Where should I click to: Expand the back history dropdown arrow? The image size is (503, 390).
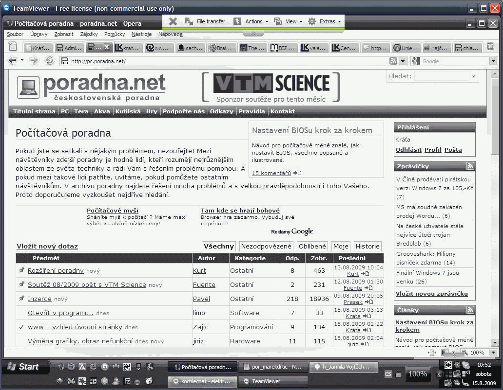point(22,60)
